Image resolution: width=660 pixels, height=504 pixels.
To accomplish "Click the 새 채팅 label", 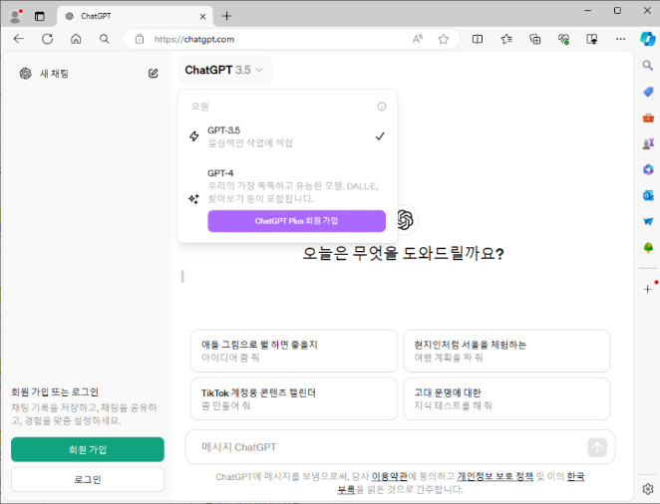I will click(x=54, y=74).
